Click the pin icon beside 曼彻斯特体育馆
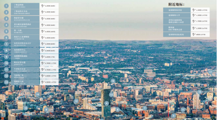Image resolution: width=217 pixels, height=120 pixels. coord(194,10)
